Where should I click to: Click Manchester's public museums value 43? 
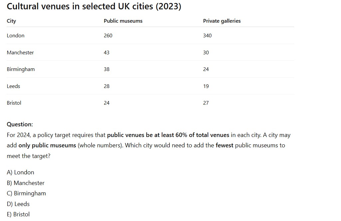coord(106,53)
